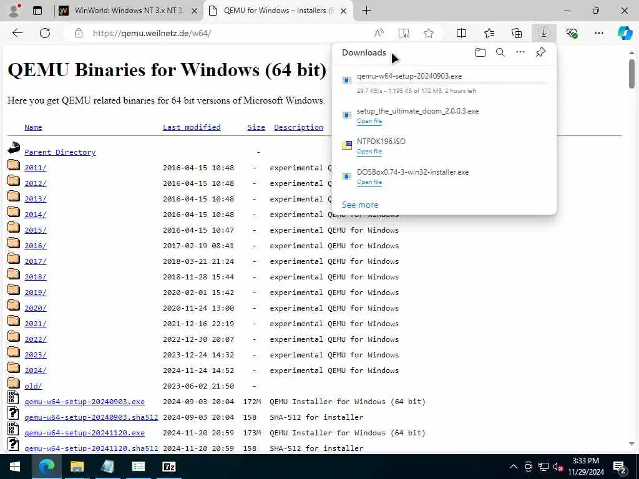Open 7-Zip from the taskbar
639x479 pixels.
tap(168, 467)
